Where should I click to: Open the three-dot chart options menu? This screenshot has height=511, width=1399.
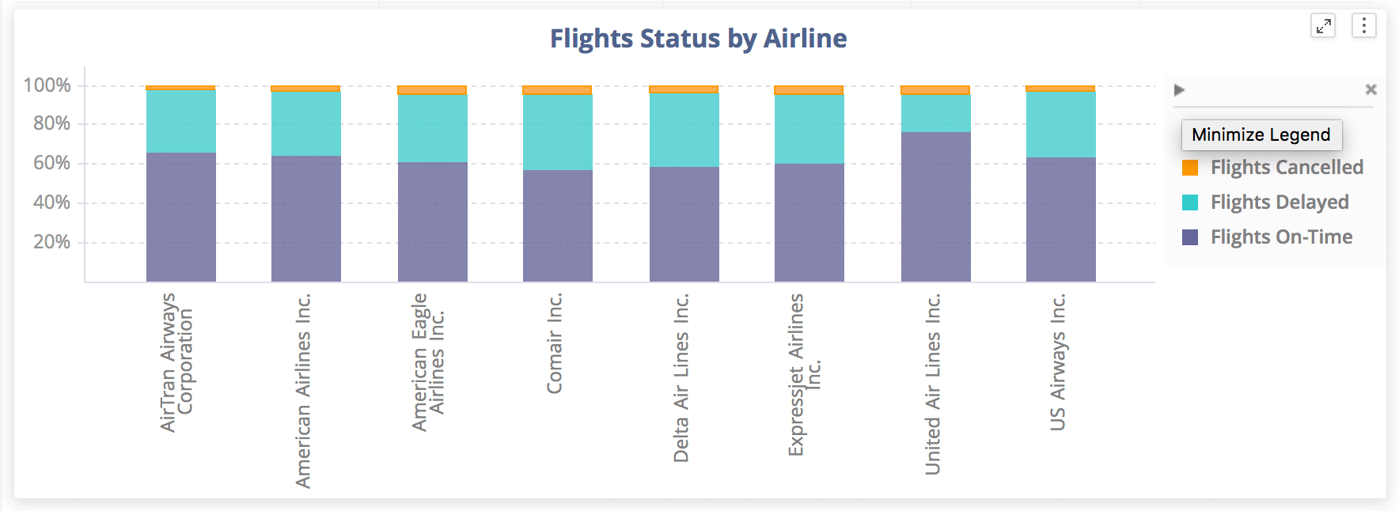[x=1363, y=26]
